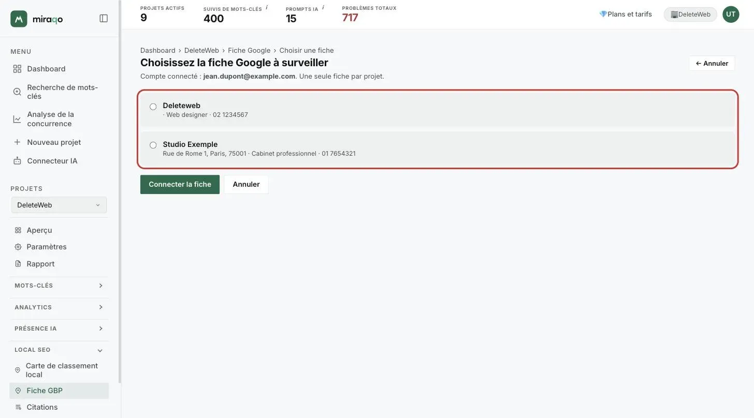Click the top-right ← Annuler button
The height and width of the screenshot is (418, 754).
pyautogui.click(x=712, y=63)
